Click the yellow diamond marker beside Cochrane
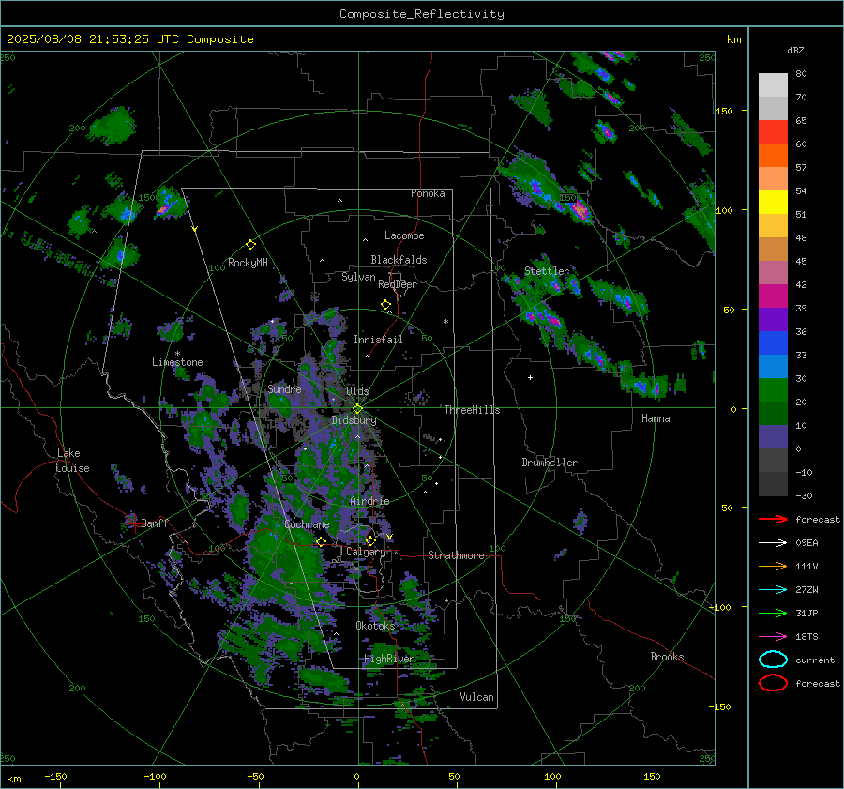This screenshot has height=789, width=844. (x=321, y=541)
